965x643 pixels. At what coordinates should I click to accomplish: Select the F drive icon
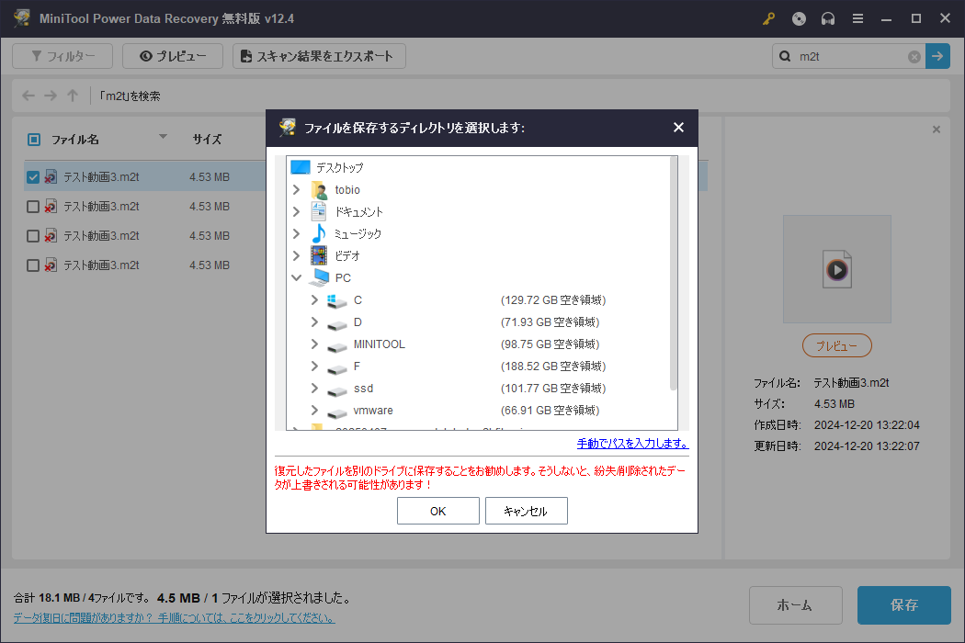(x=337, y=368)
